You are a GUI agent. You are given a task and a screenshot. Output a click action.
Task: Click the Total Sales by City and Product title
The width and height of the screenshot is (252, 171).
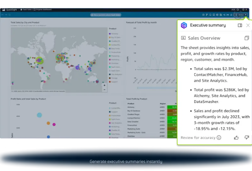pos(25,22)
